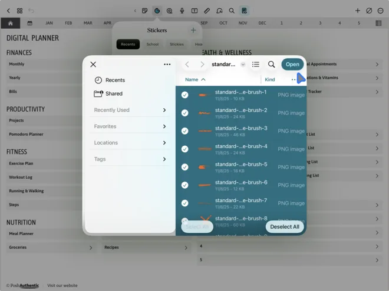Search files in the file picker

click(x=271, y=65)
